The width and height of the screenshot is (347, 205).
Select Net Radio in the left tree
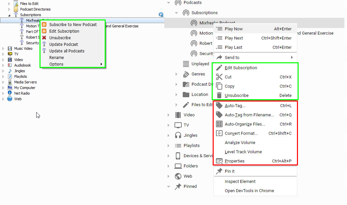click(22, 93)
